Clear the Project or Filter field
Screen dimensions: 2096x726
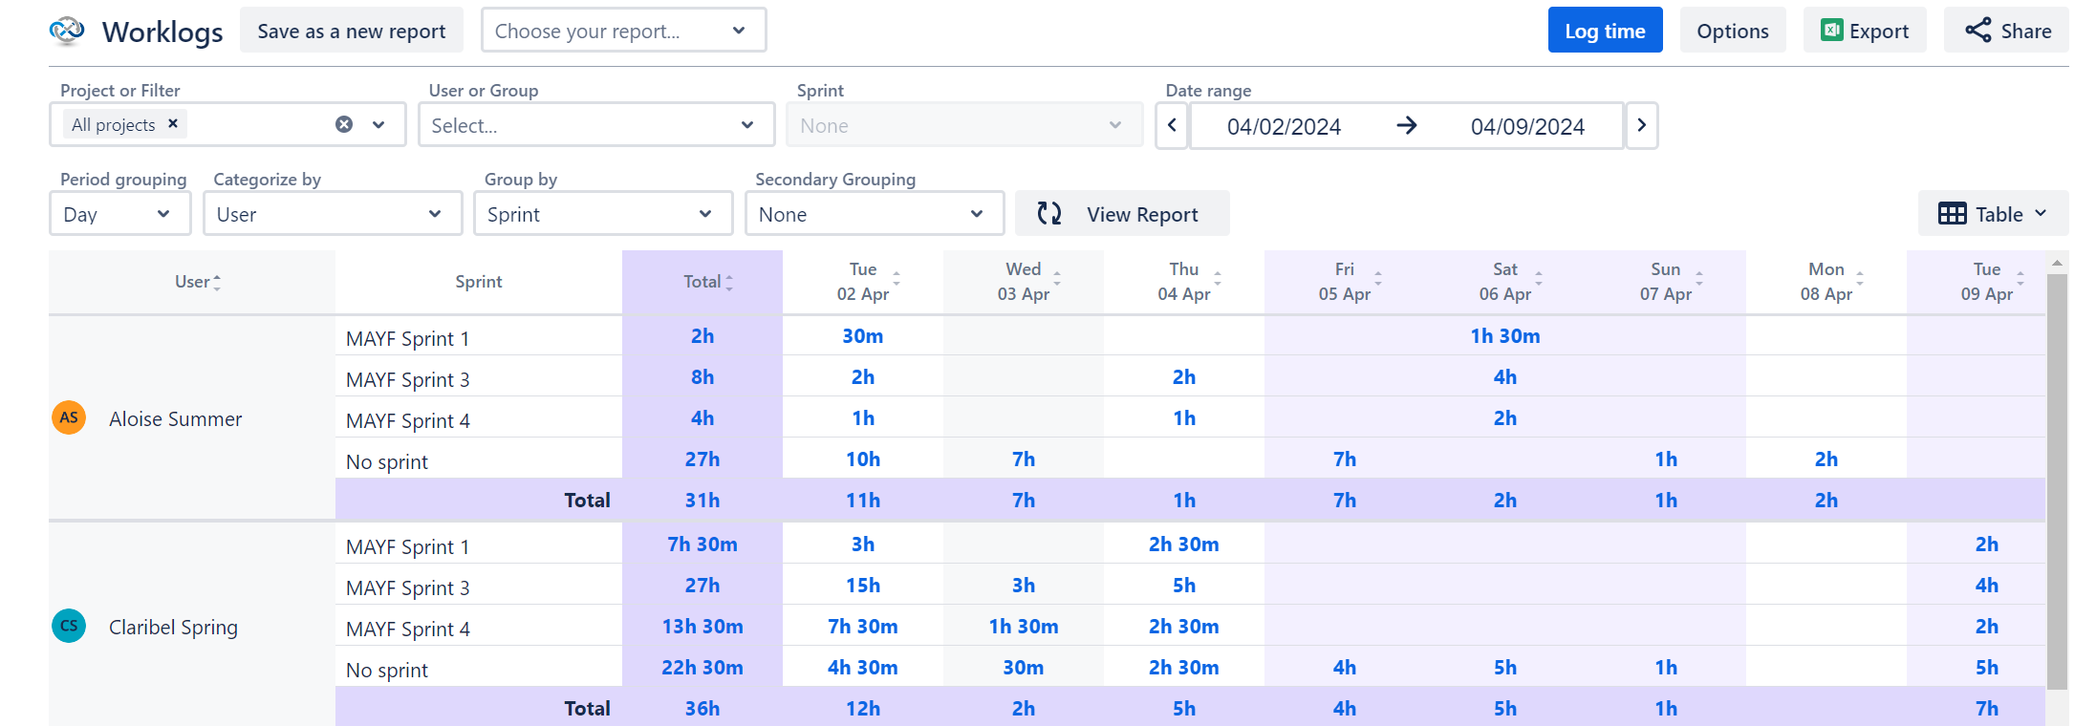(x=344, y=124)
